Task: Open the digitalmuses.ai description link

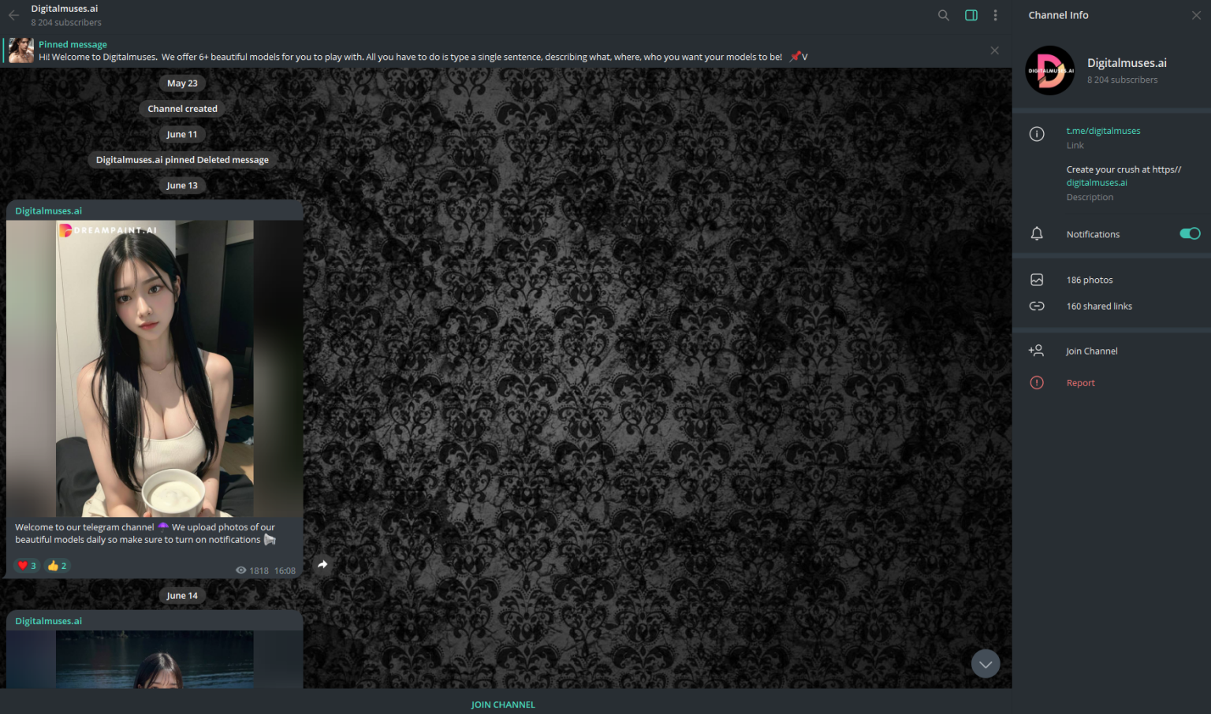Action: click(x=1097, y=183)
